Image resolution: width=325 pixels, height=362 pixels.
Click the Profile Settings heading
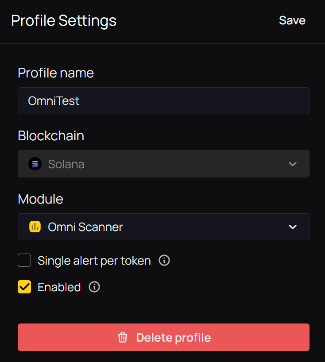click(x=64, y=21)
